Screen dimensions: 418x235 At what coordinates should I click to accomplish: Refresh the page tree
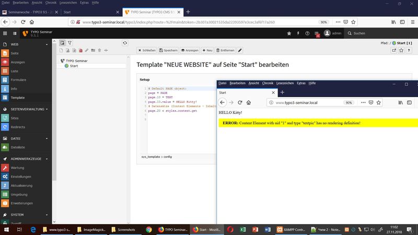pyautogui.click(x=125, y=43)
